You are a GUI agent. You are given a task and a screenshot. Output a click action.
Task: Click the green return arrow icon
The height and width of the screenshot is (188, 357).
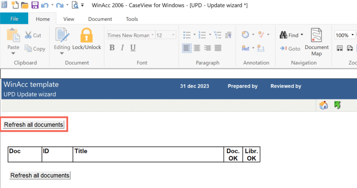(x=337, y=105)
